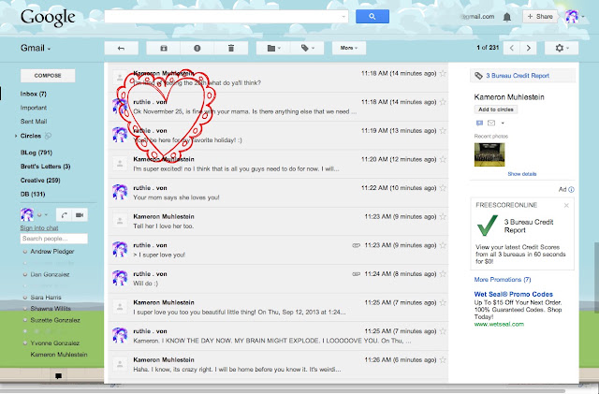
Task: Expand the Circles label
Action: pos(16,136)
